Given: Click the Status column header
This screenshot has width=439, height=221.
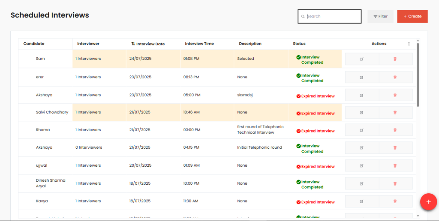Looking at the screenshot, I should pos(299,44).
